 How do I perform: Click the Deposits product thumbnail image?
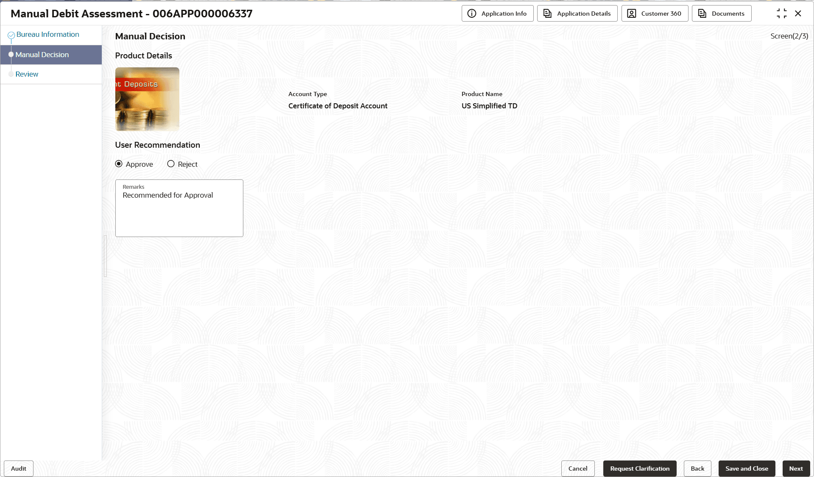coord(147,99)
